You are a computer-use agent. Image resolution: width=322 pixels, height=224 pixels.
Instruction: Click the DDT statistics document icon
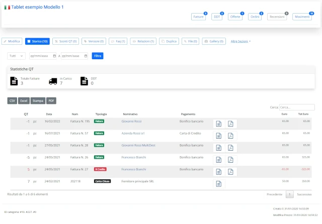pyautogui.click(x=84, y=81)
